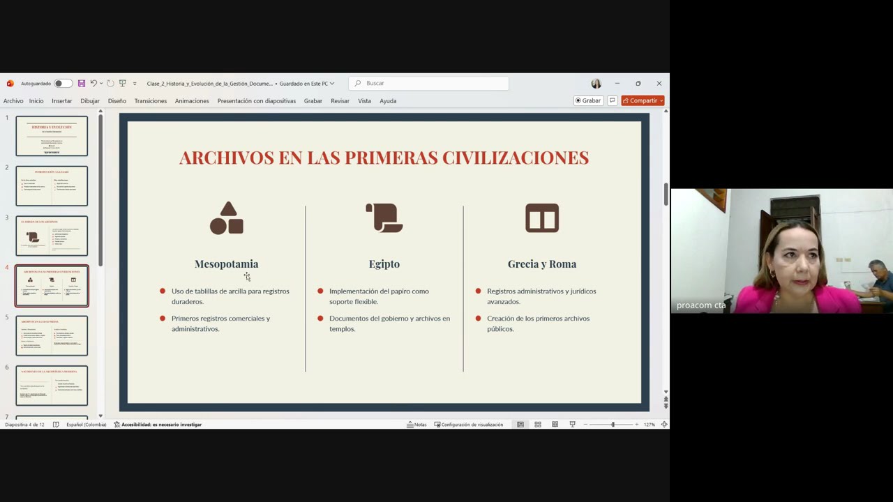Click the Save (Guardar) icon
The height and width of the screenshot is (502, 893).
[81, 84]
